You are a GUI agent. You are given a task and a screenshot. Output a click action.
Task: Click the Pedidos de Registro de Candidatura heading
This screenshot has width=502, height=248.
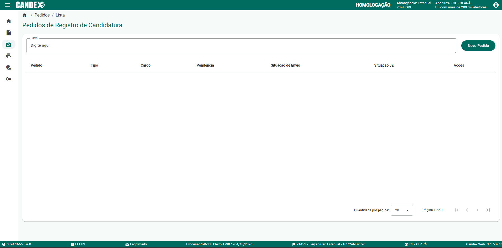click(x=72, y=25)
